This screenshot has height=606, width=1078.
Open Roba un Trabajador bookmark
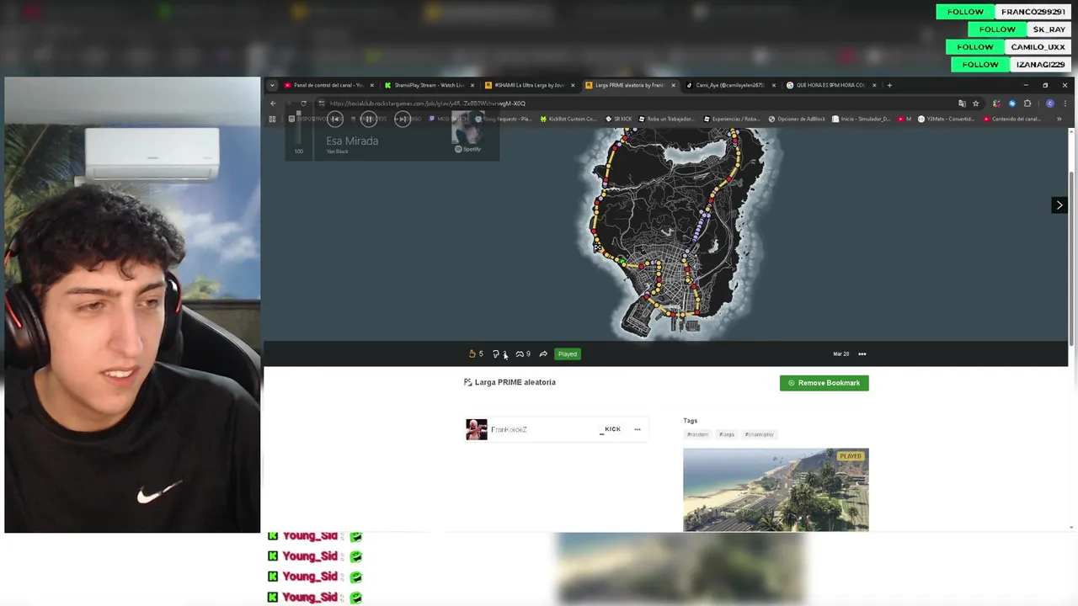[x=666, y=119]
